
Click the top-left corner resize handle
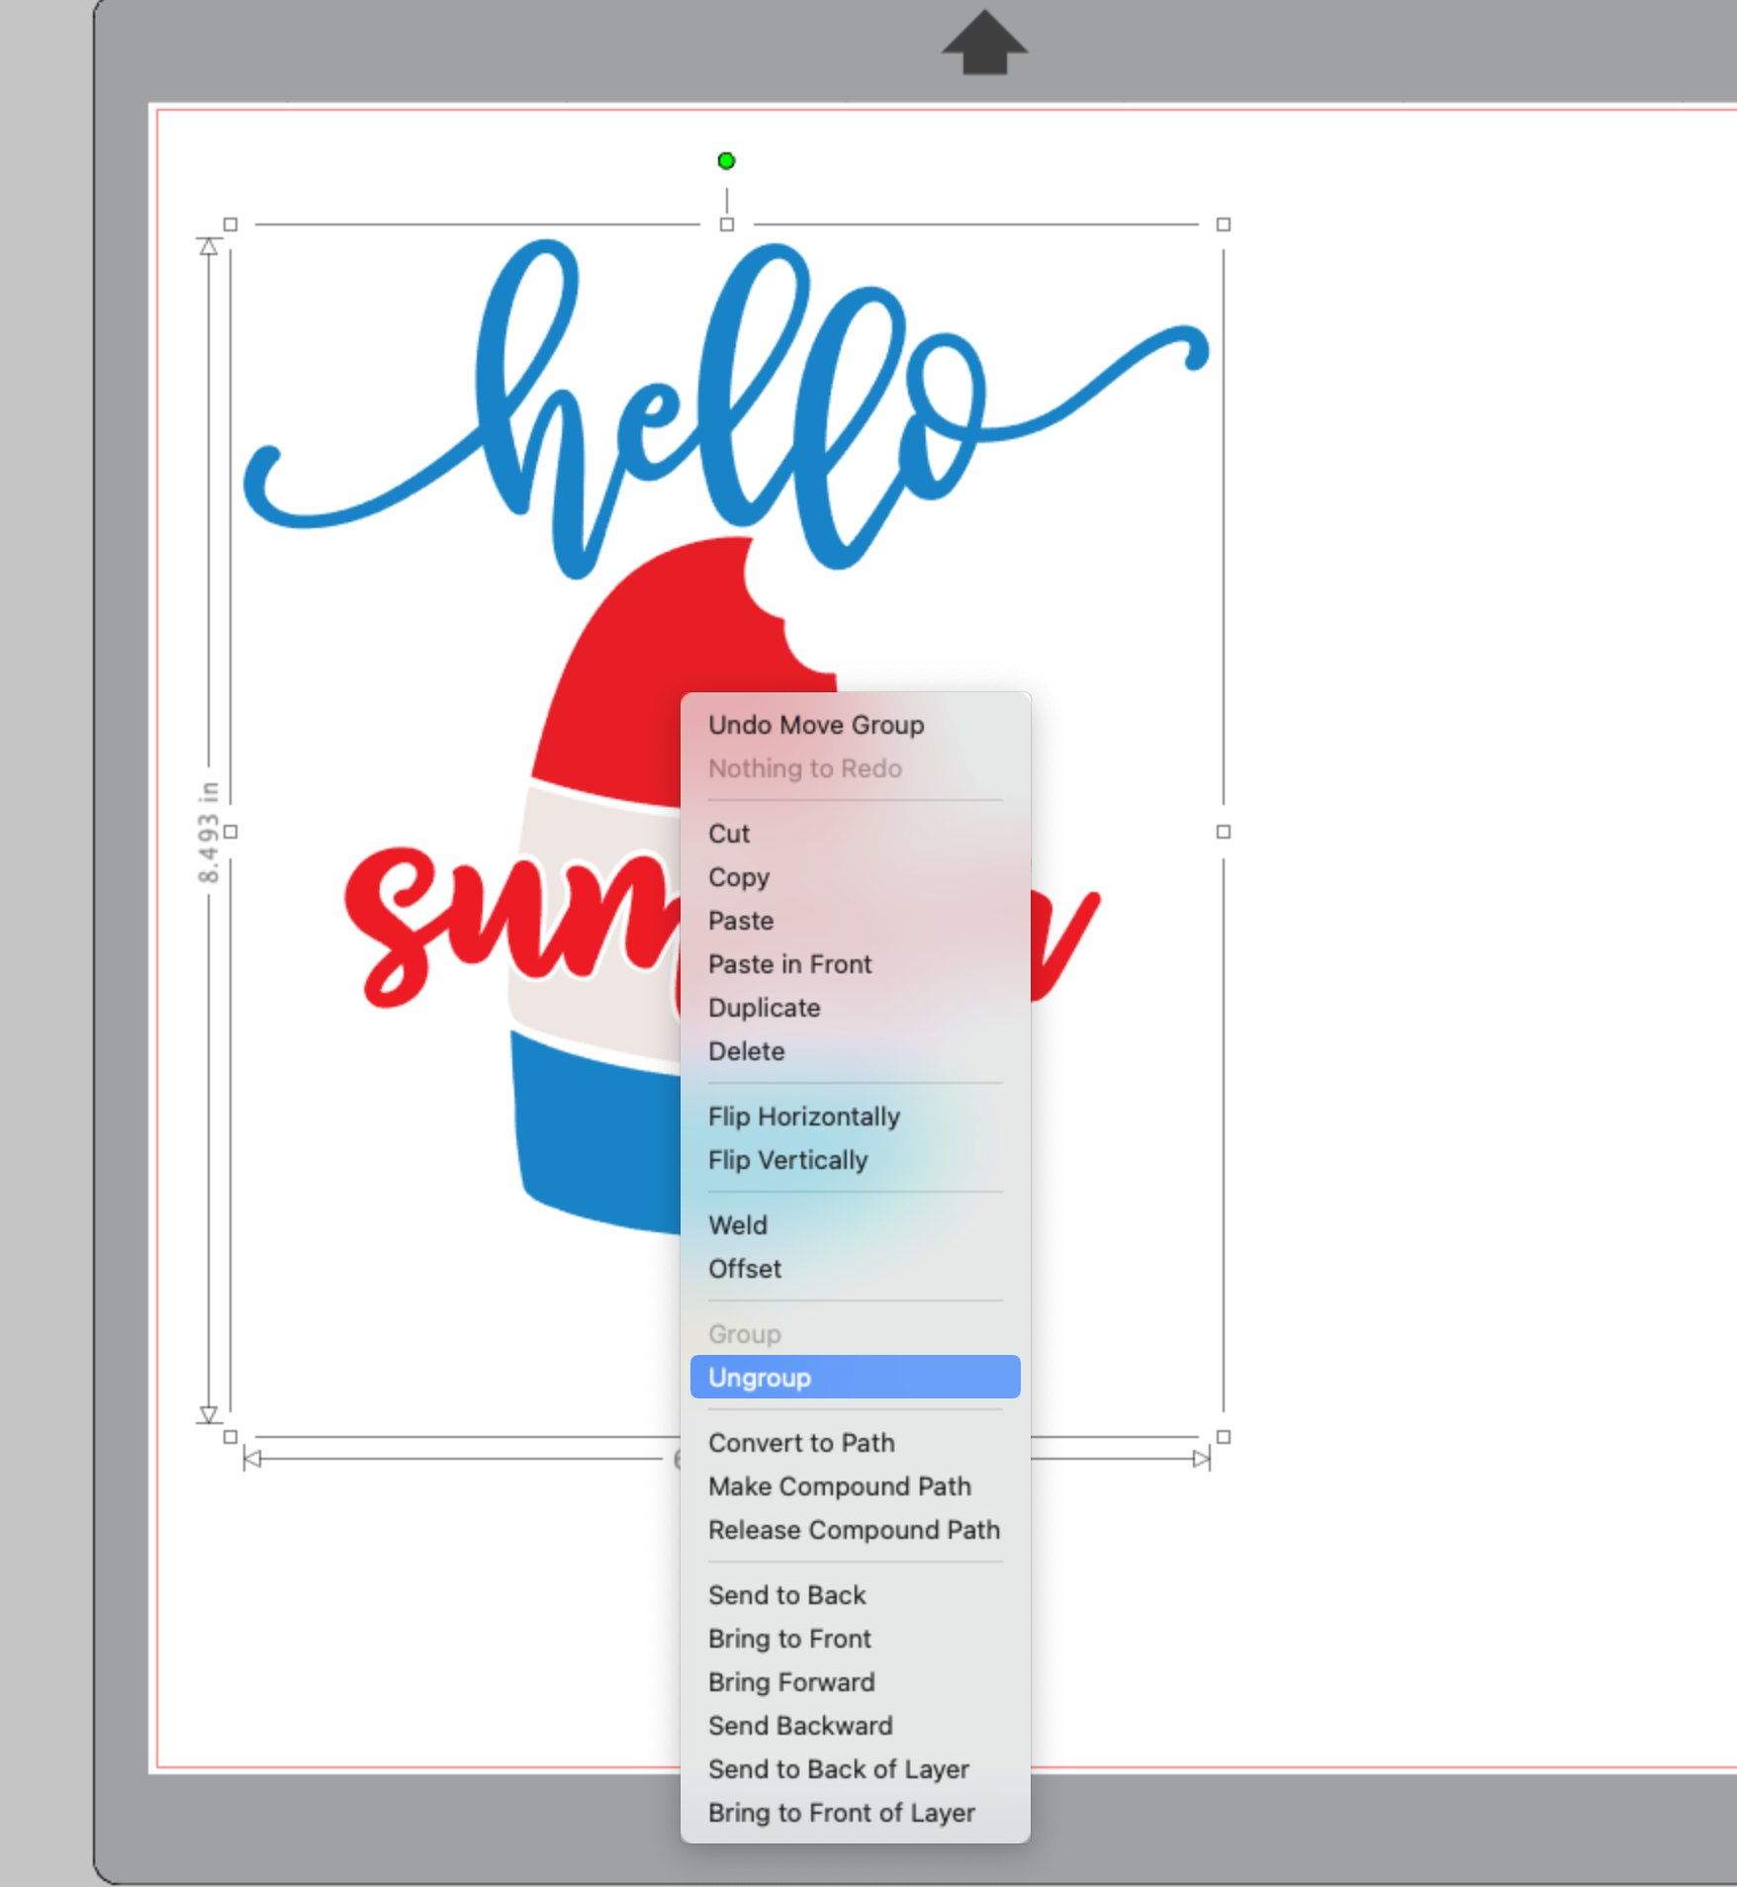pyautogui.click(x=232, y=225)
